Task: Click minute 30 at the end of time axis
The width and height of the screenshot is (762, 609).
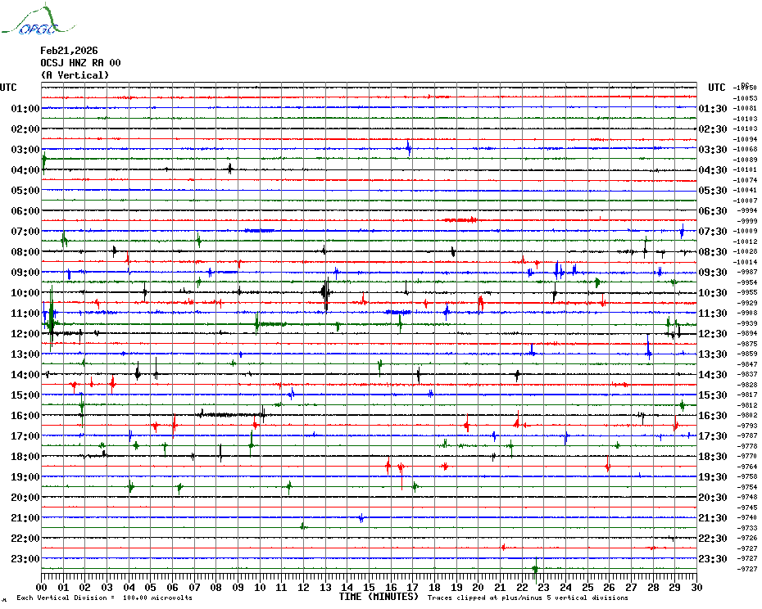Action: [x=696, y=587]
